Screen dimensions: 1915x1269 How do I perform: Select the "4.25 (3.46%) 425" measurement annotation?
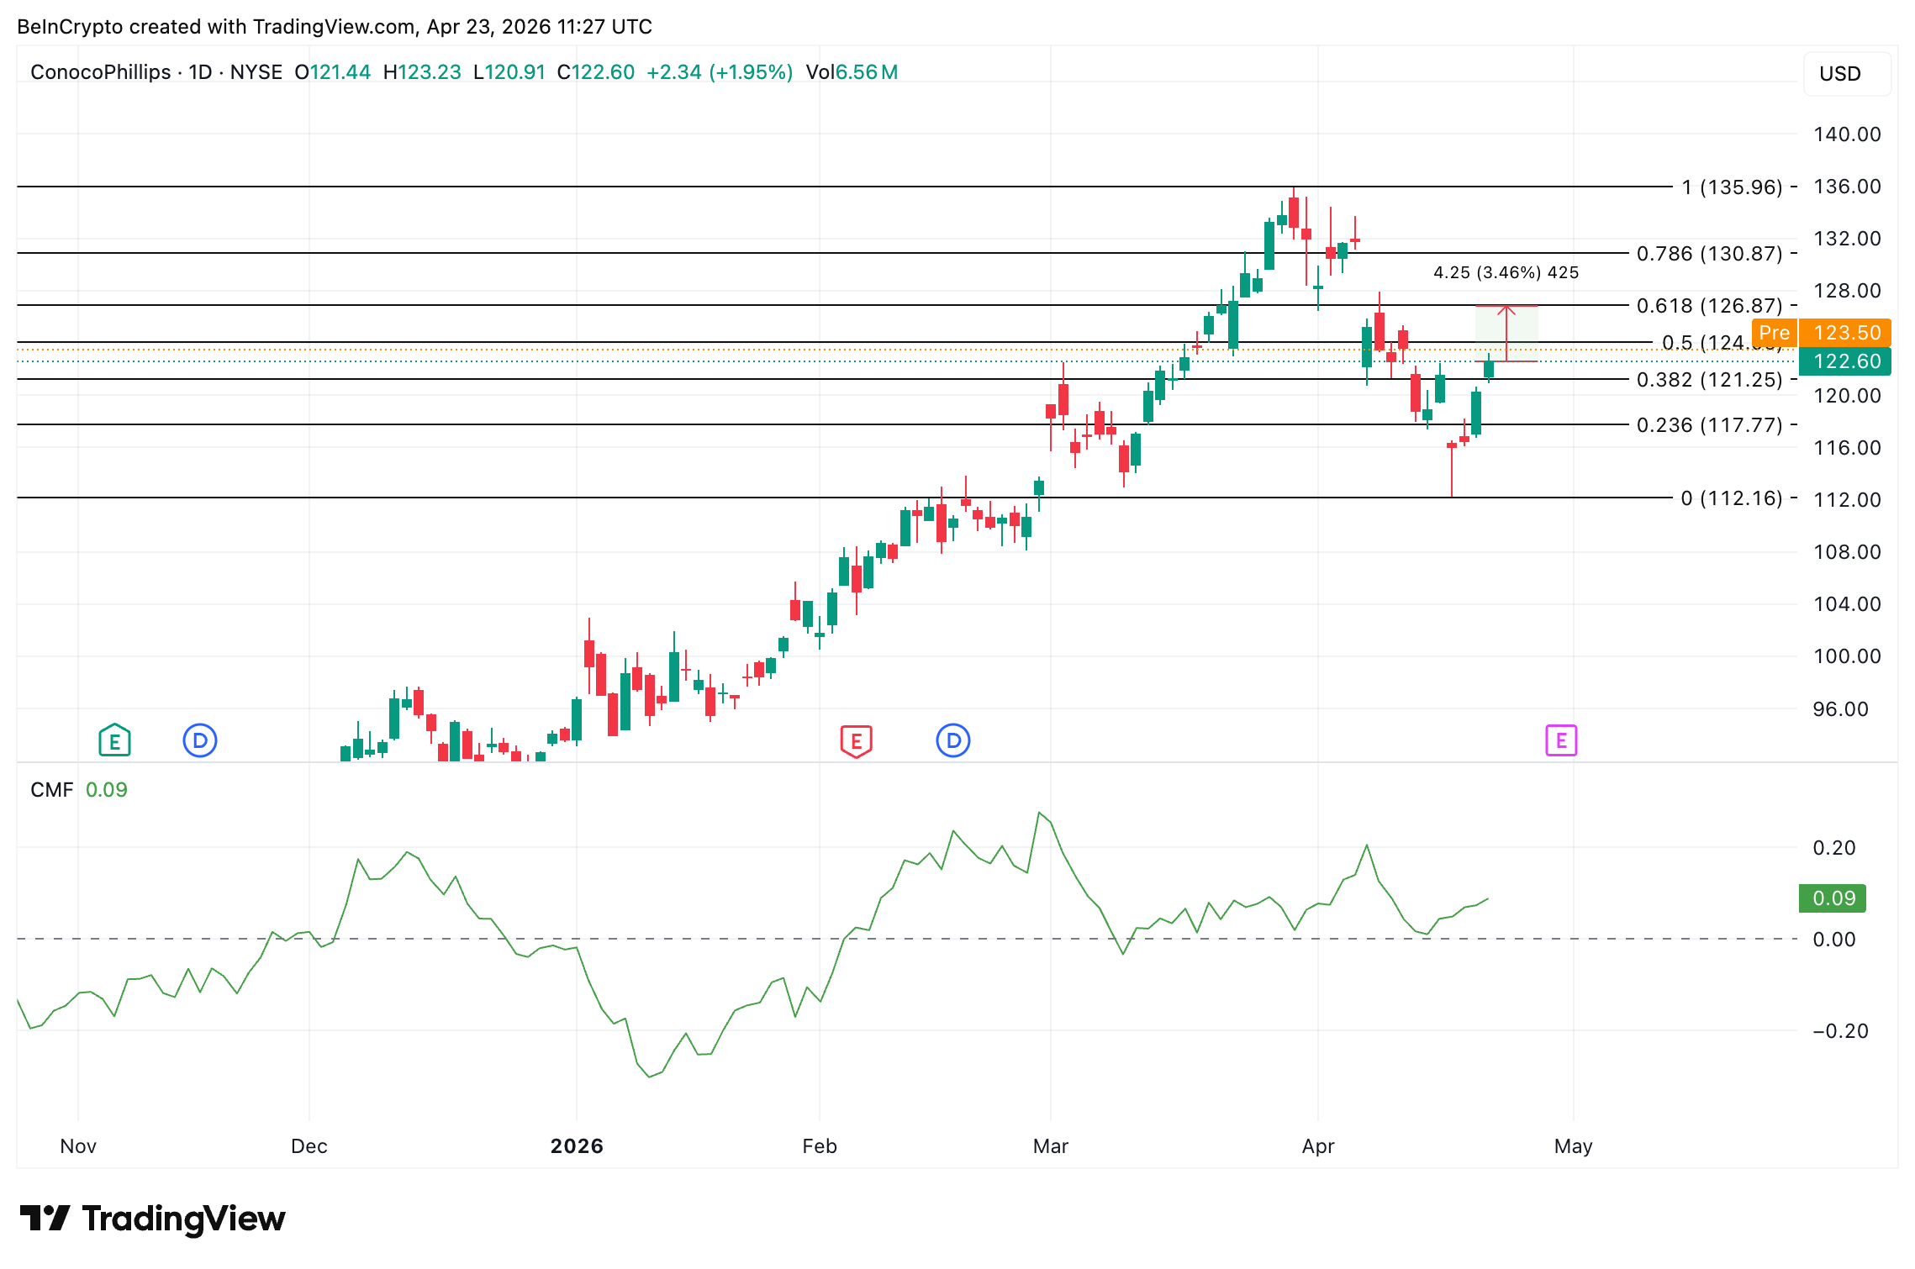point(1505,272)
